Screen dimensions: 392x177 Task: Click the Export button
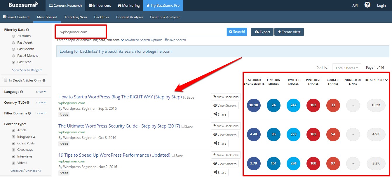262,32
